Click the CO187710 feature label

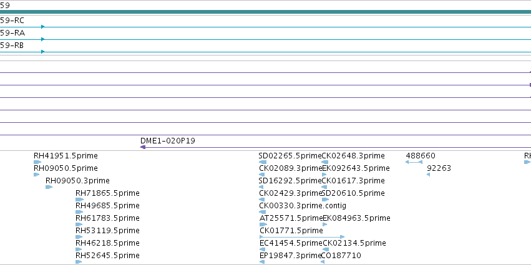click(x=341, y=255)
